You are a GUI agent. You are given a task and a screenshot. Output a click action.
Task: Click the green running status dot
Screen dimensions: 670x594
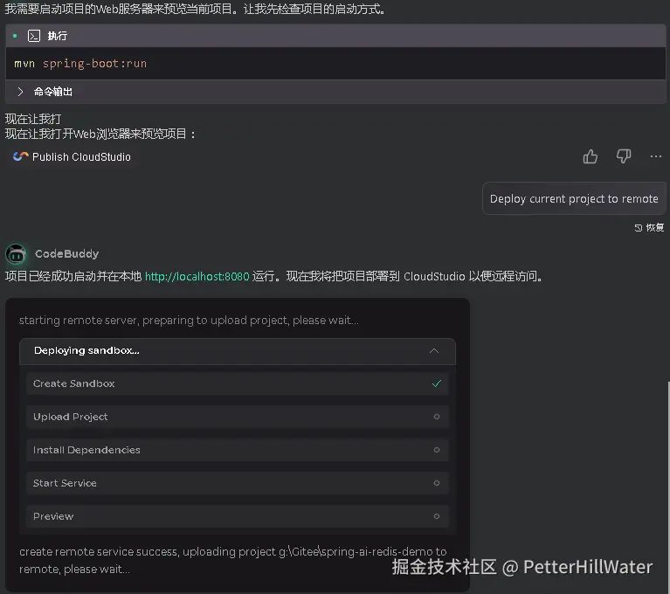[x=15, y=36]
